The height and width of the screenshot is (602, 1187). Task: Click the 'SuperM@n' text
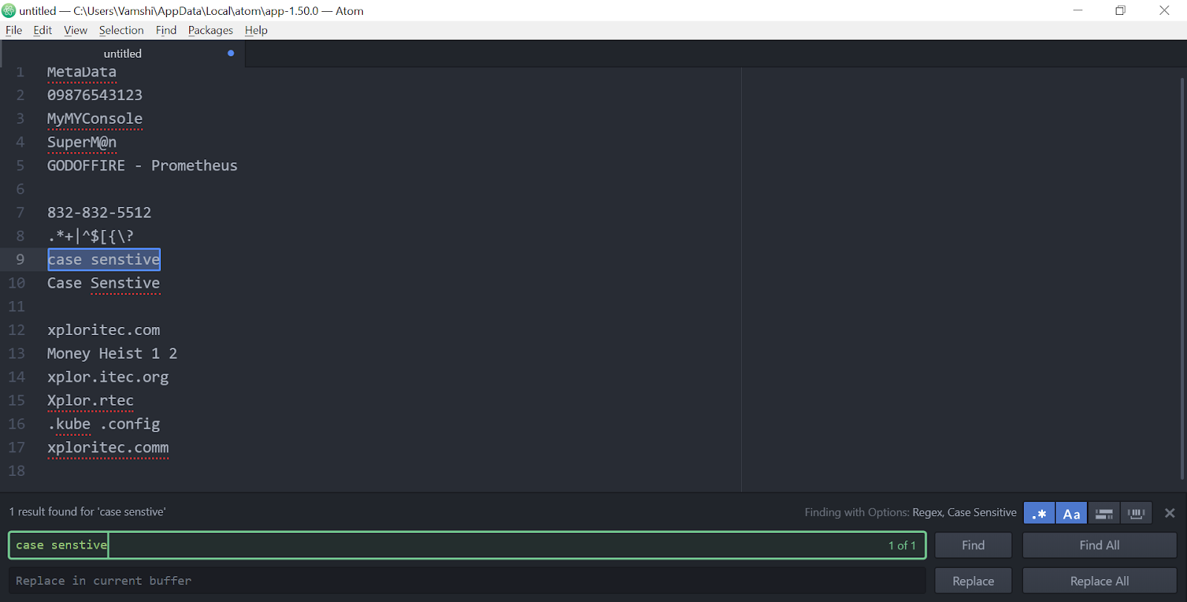click(x=82, y=142)
